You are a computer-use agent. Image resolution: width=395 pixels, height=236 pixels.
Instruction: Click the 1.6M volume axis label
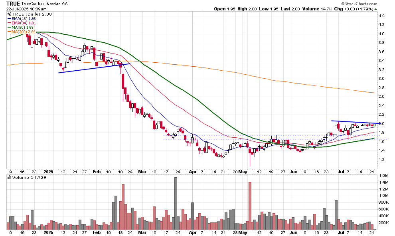coord(383,175)
